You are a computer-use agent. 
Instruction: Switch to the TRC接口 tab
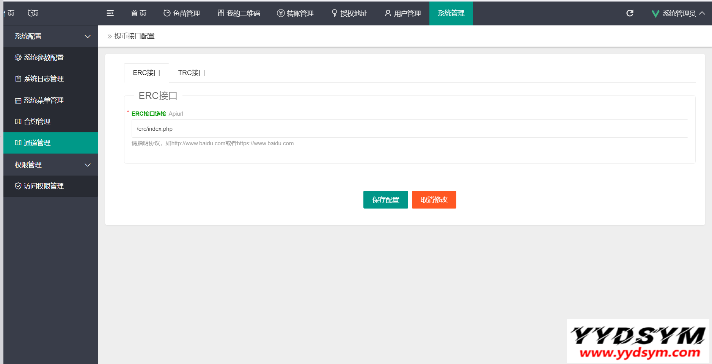pyautogui.click(x=192, y=73)
